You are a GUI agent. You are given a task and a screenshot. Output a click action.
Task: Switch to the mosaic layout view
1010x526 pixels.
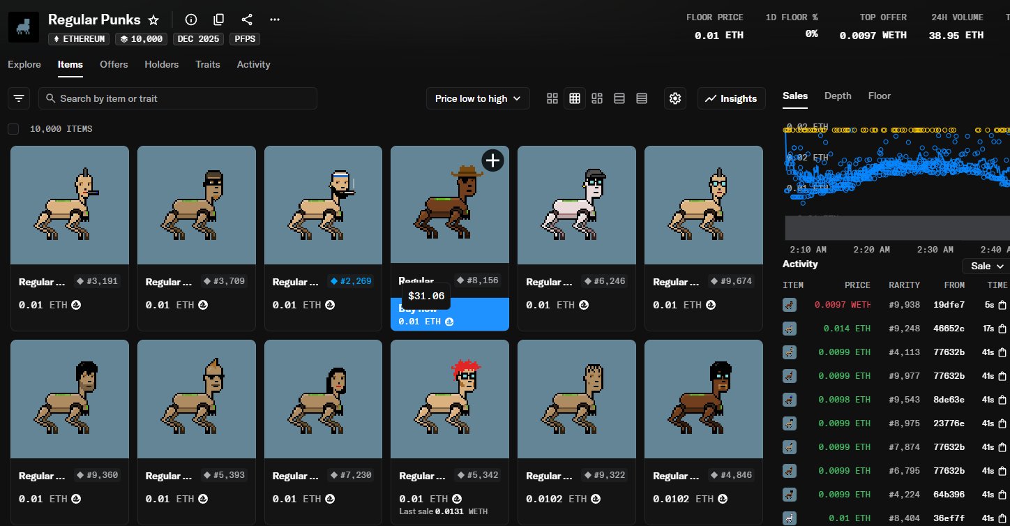coord(597,98)
